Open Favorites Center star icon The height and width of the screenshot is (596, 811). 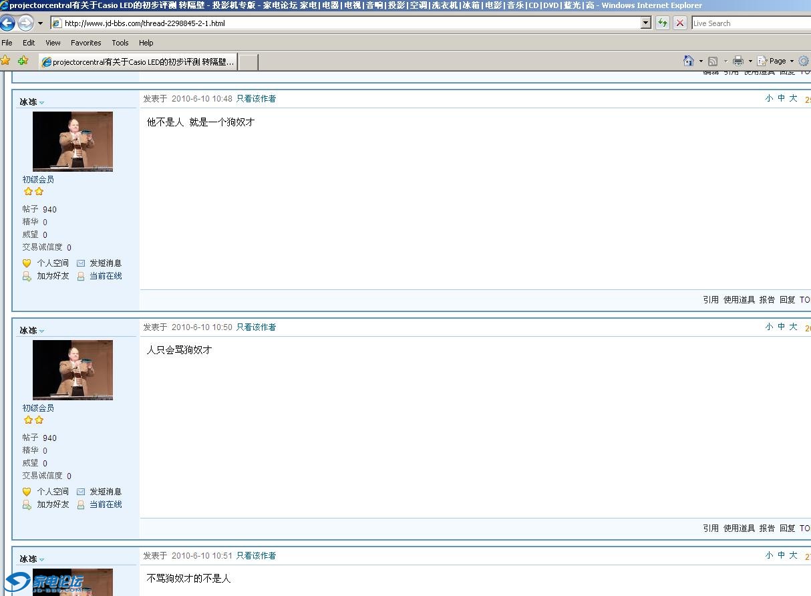[6, 61]
